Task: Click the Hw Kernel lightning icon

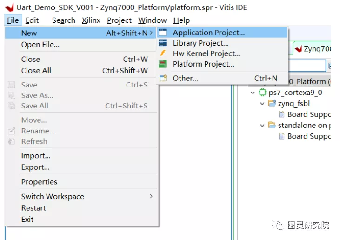Action: 163,53
